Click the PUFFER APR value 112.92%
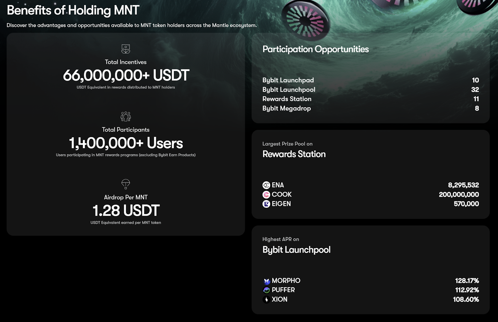 click(467, 290)
